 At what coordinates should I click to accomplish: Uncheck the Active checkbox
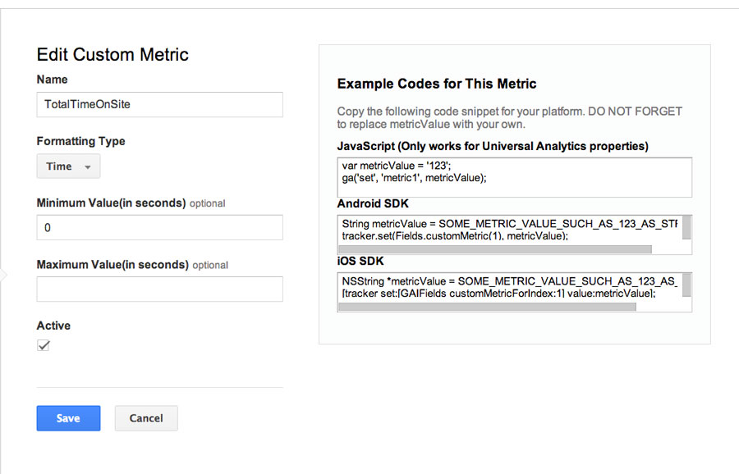pos(44,345)
